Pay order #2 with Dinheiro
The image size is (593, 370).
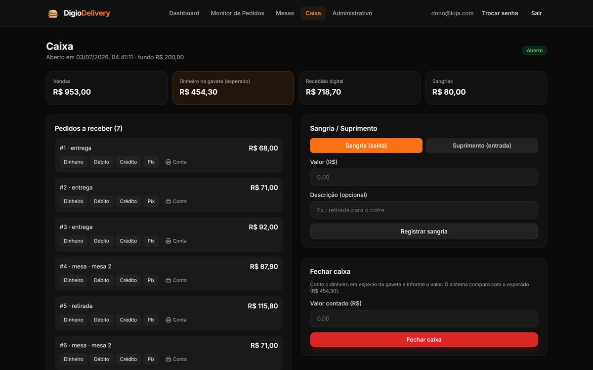point(74,201)
